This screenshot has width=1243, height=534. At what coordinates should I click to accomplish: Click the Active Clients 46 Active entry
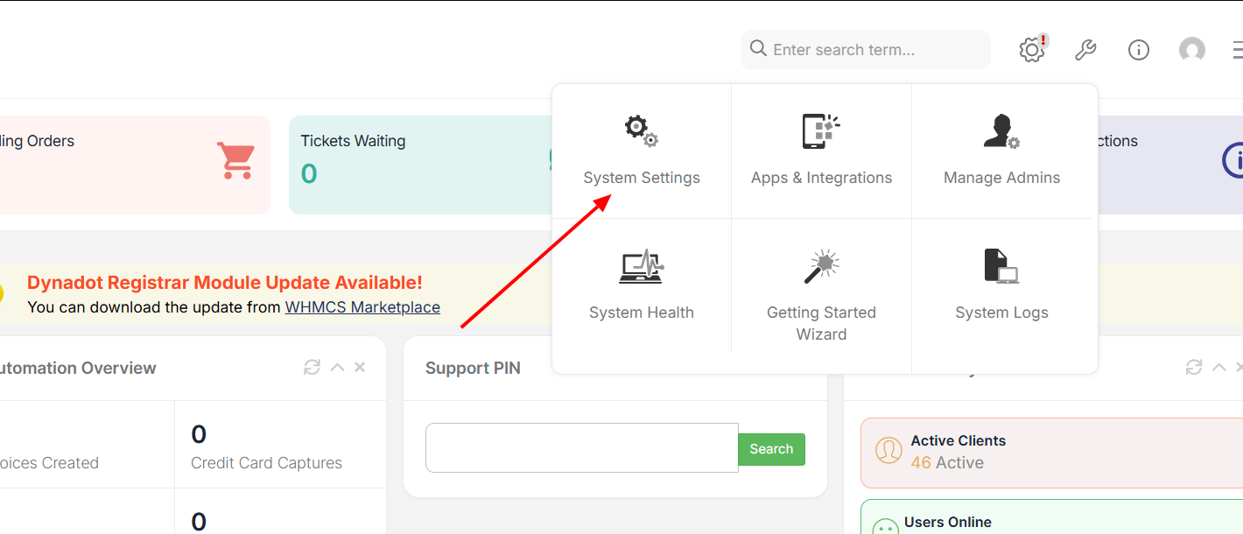point(959,452)
